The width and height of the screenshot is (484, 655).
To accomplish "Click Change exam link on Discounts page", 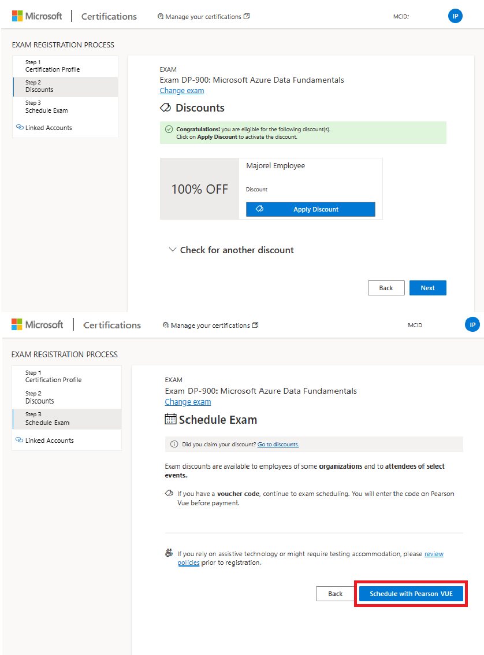I will point(182,91).
